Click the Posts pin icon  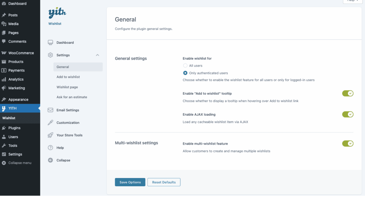4,15
